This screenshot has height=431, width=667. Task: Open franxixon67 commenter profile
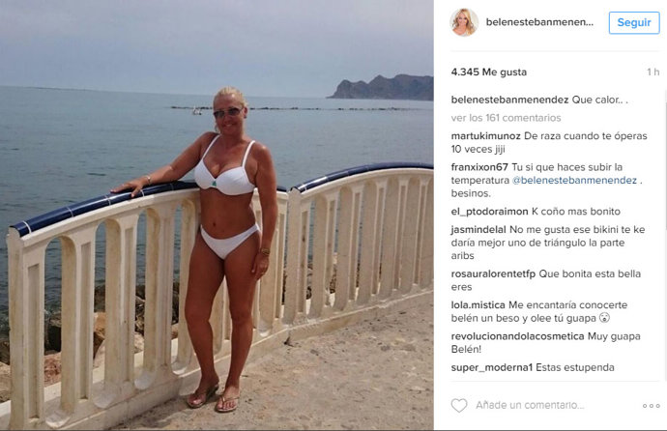479,167
